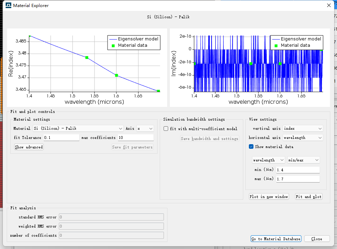Click the Close button at bottom
337x249 pixels.
(317, 239)
